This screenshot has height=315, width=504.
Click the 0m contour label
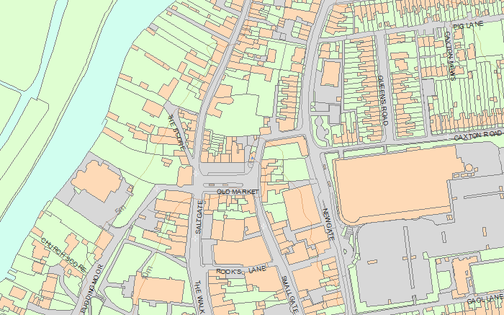click(x=147, y=272)
